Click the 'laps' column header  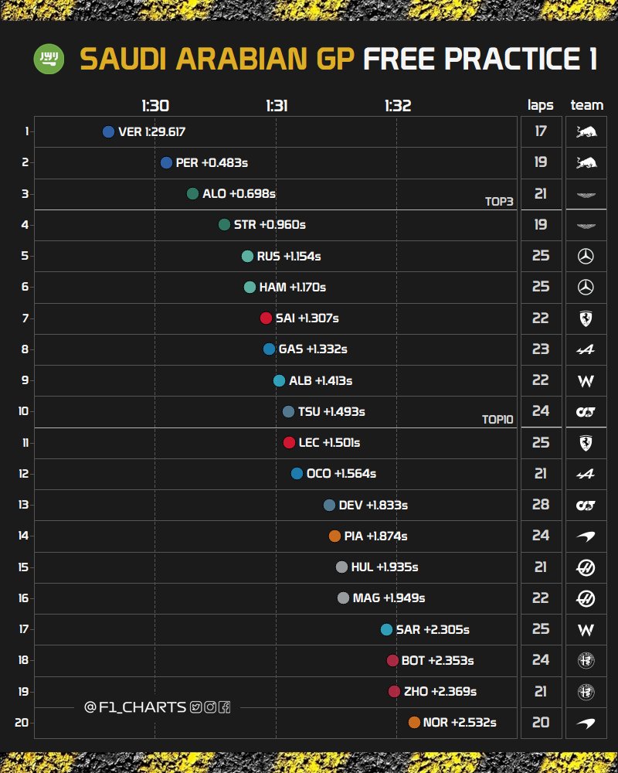541,105
